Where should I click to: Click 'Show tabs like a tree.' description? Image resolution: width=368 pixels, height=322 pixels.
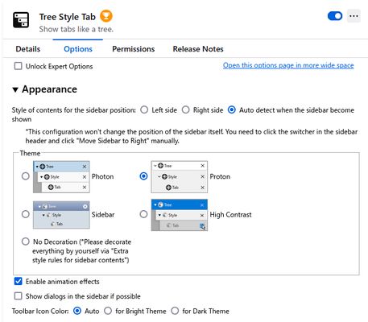coord(76,29)
